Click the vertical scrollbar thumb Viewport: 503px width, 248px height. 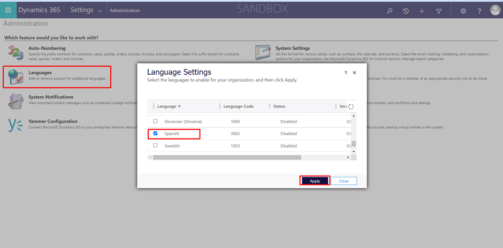(x=354, y=144)
